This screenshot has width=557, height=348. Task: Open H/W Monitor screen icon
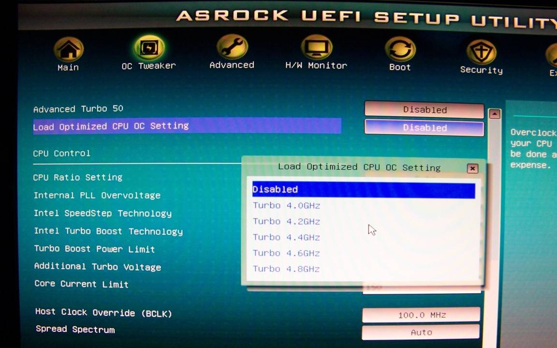tap(316, 48)
